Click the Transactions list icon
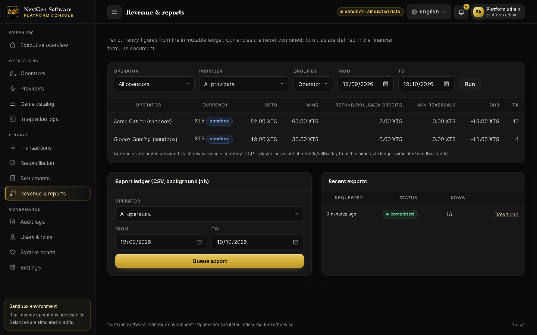The height and width of the screenshot is (335, 537). 13,148
